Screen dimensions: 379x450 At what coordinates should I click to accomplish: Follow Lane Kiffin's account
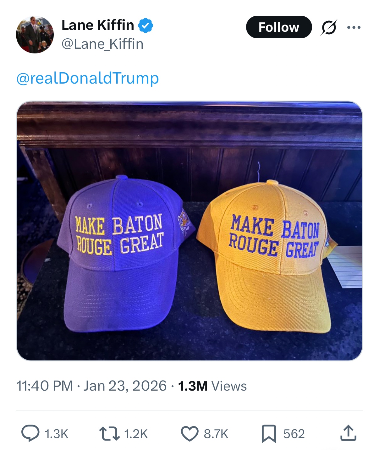[x=278, y=27]
